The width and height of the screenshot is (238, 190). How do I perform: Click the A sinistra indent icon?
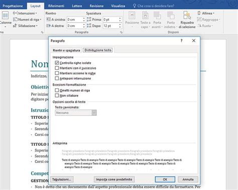[48, 20]
